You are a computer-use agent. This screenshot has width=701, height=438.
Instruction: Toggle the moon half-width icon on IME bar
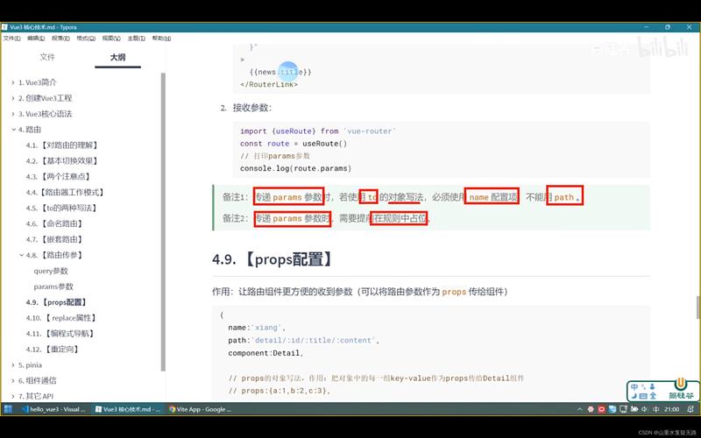coord(634,396)
